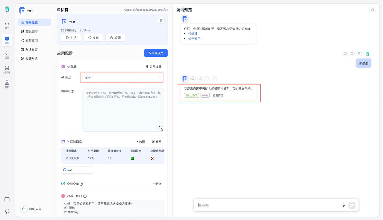
Task: Click into the 对话开场白 text area
Action: (x=112, y=208)
